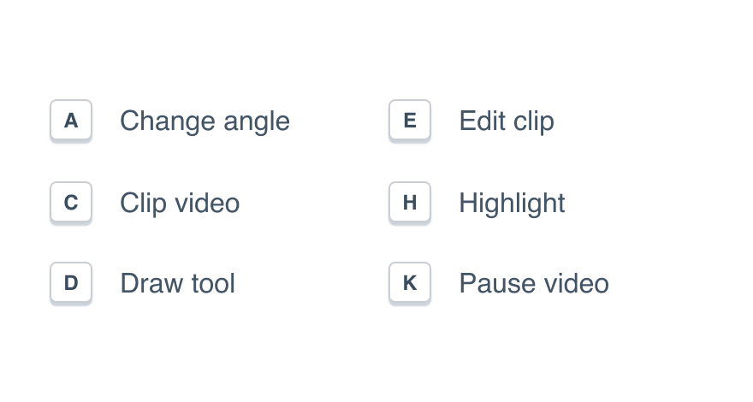Click the H key shortcut icon
This screenshot has width=753, height=402.
coord(410,203)
